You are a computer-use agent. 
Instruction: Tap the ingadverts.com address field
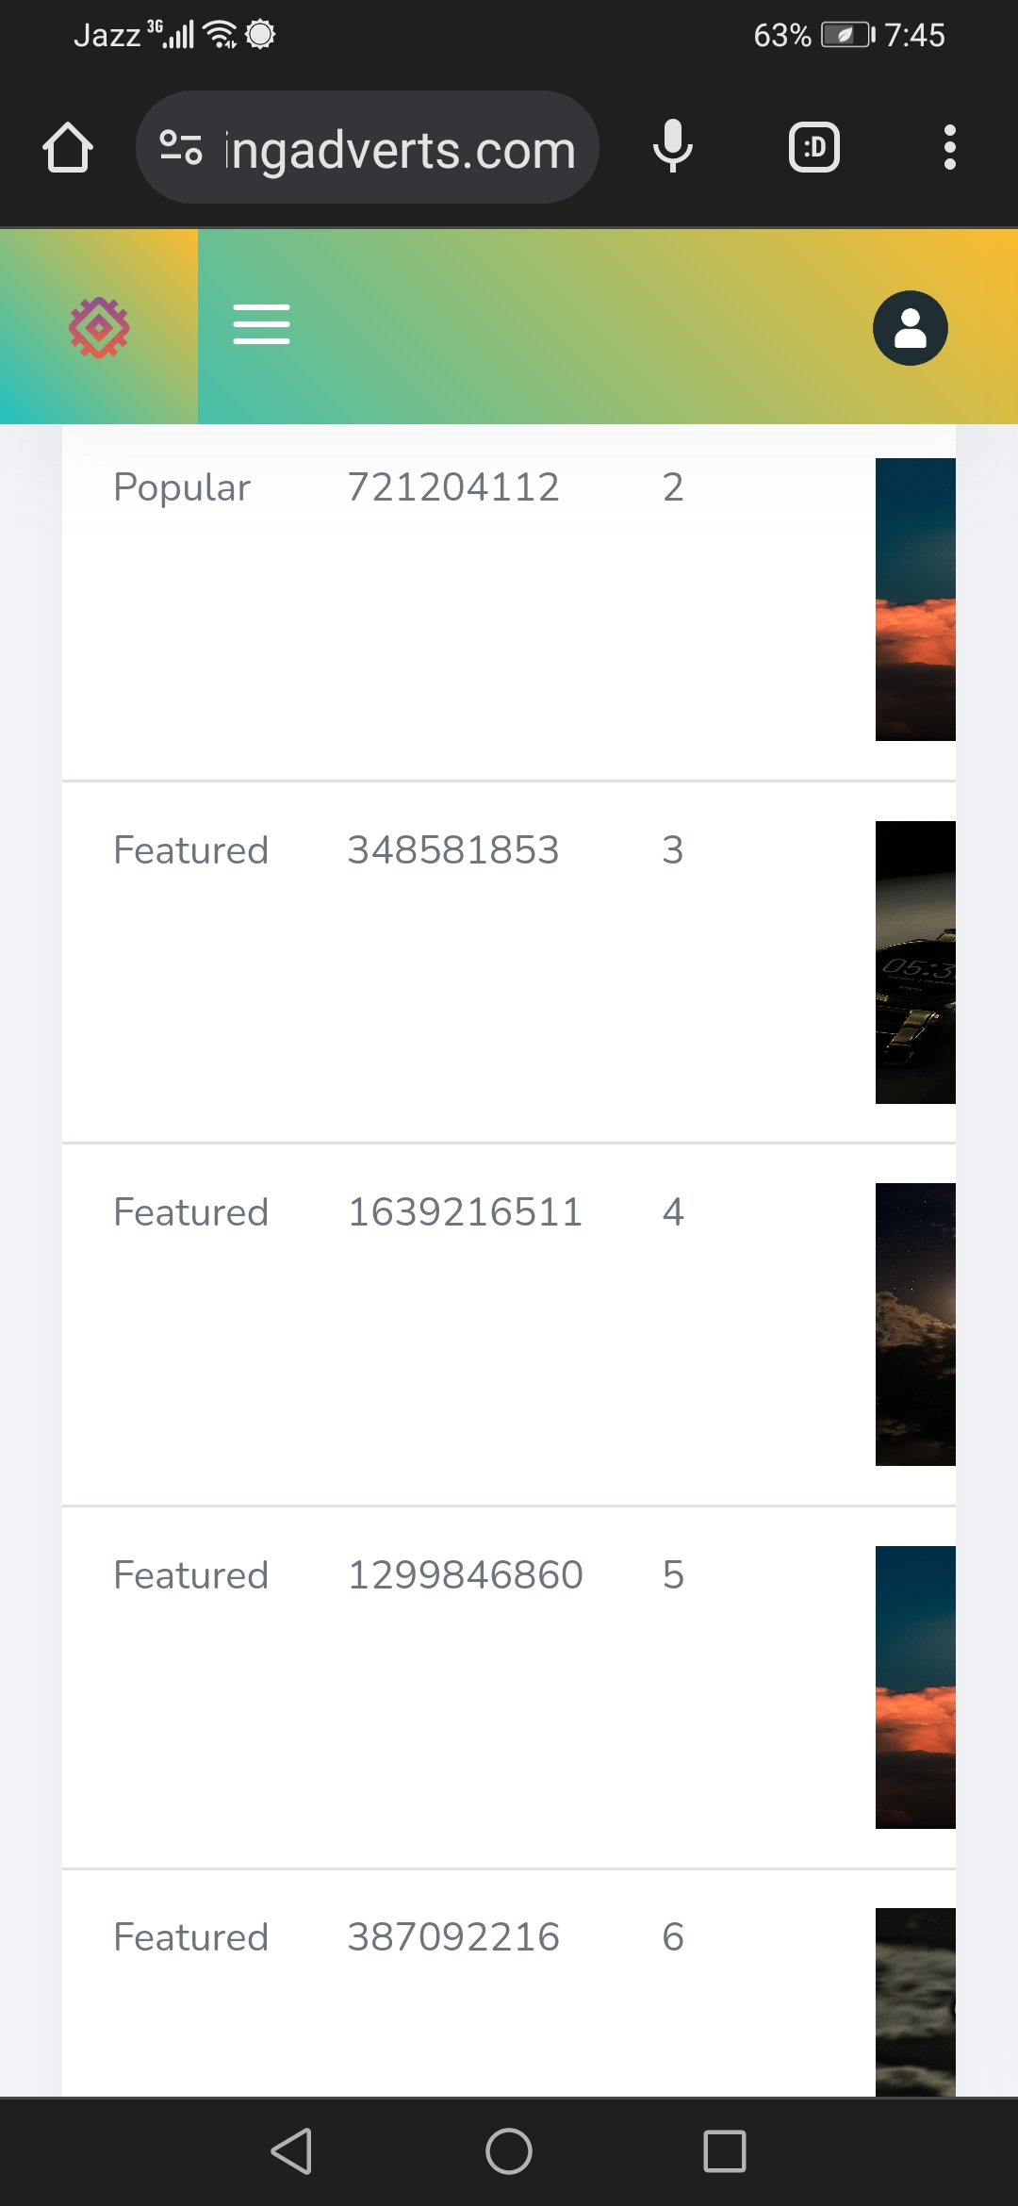(368, 147)
